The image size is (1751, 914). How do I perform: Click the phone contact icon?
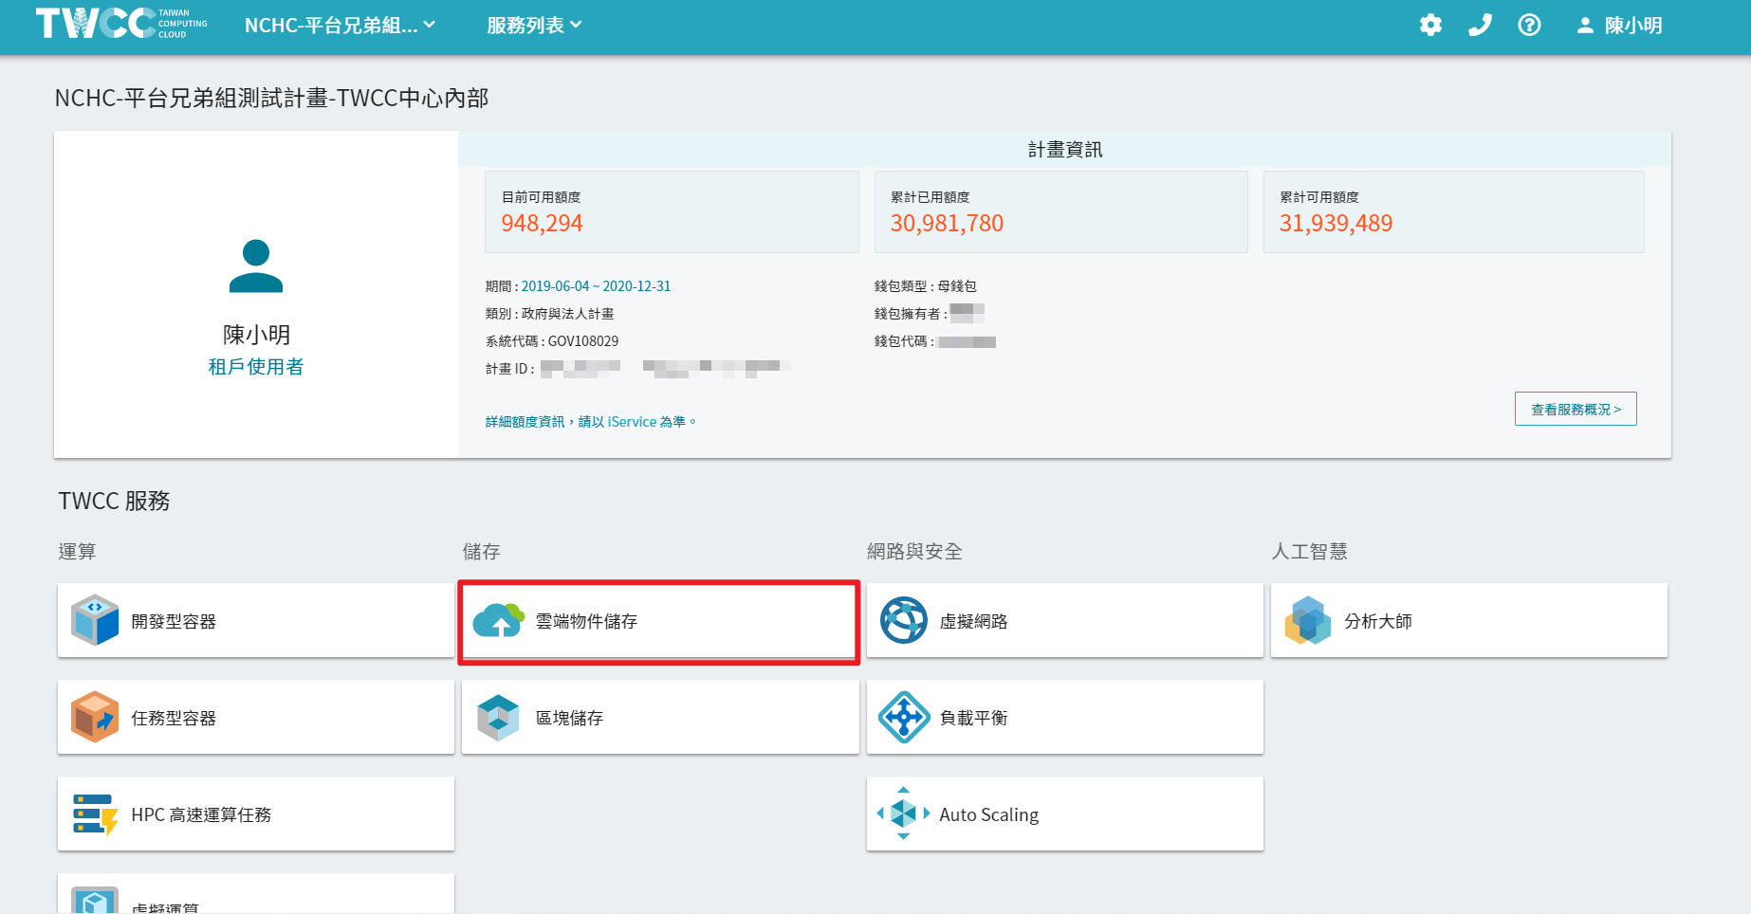tap(1480, 26)
